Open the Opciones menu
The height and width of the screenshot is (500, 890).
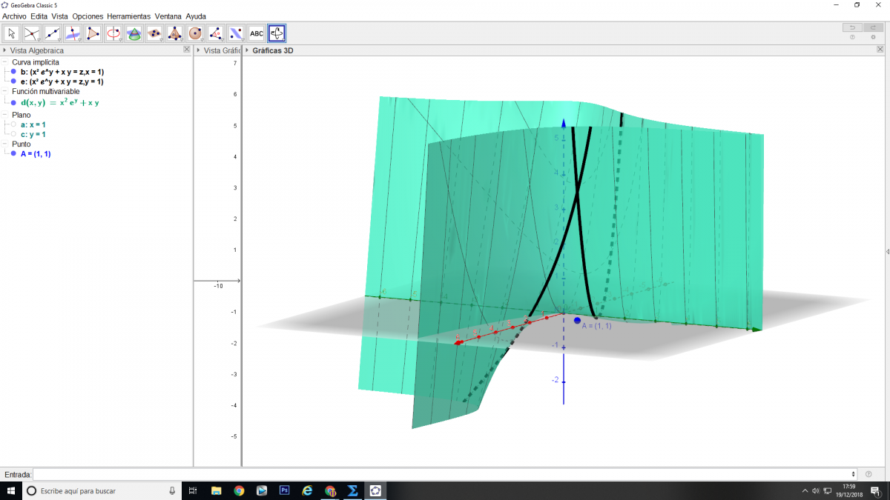pyautogui.click(x=88, y=16)
